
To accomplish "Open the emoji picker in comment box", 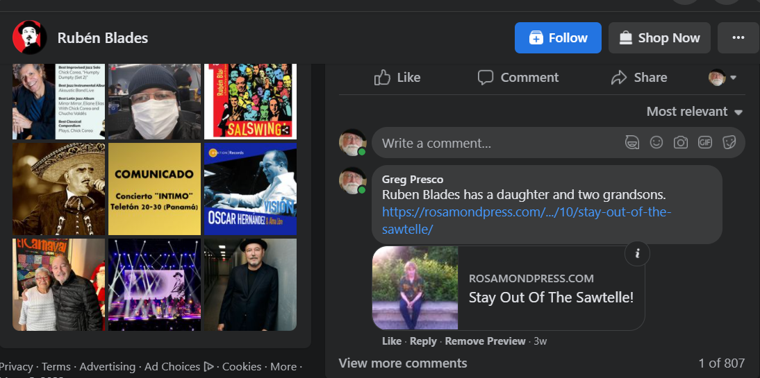I will pyautogui.click(x=656, y=143).
